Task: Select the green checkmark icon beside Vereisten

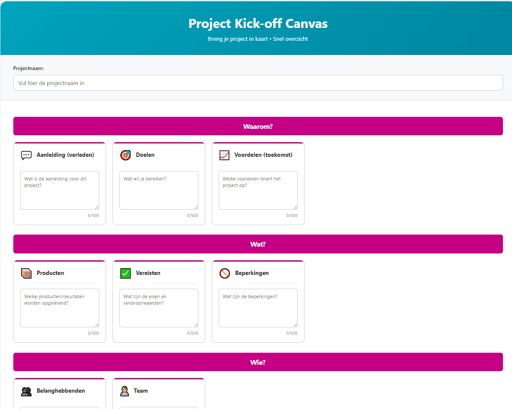Action: (x=125, y=273)
